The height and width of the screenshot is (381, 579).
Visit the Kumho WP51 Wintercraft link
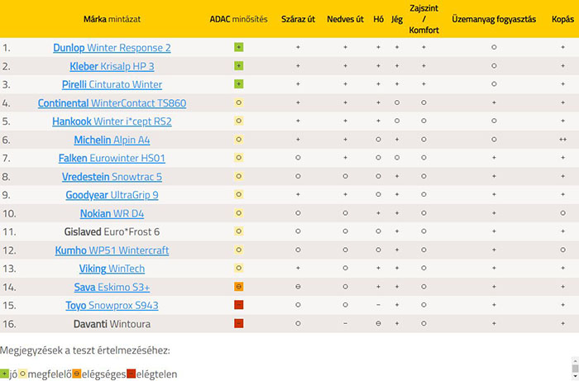click(x=112, y=250)
